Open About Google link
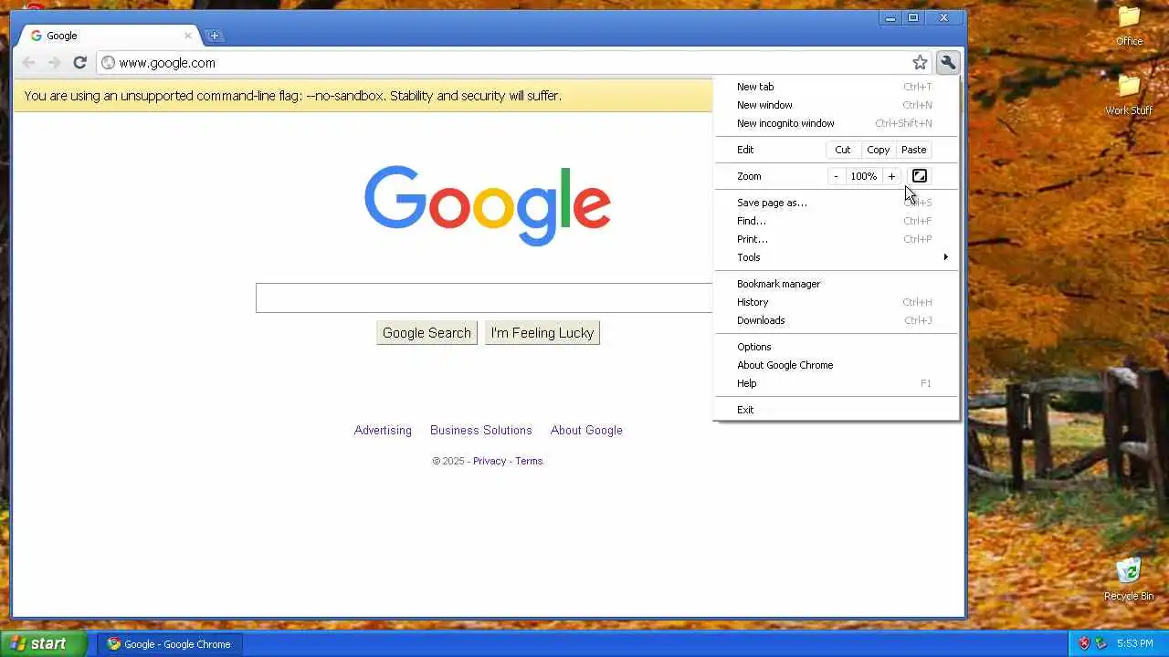This screenshot has height=657, width=1169. coord(586,430)
